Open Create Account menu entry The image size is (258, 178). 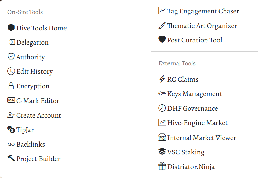[34, 115]
